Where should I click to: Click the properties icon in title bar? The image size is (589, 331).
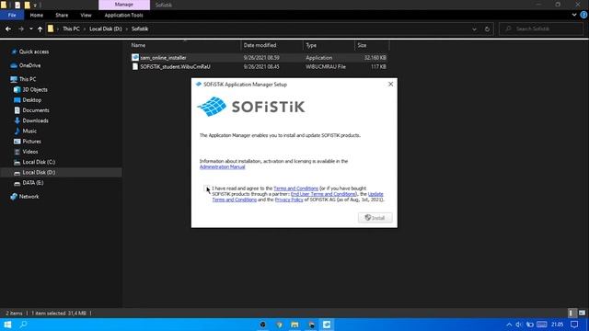[x=17, y=5]
